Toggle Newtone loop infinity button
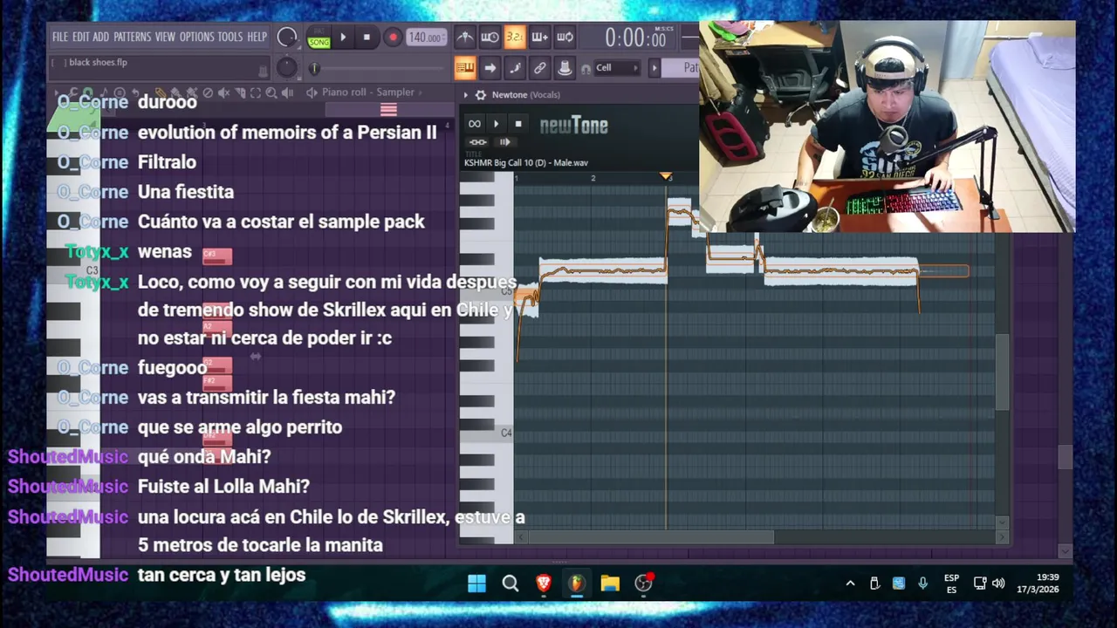The image size is (1117, 628). 474,124
